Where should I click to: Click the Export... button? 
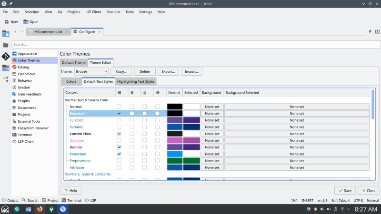tap(168, 71)
